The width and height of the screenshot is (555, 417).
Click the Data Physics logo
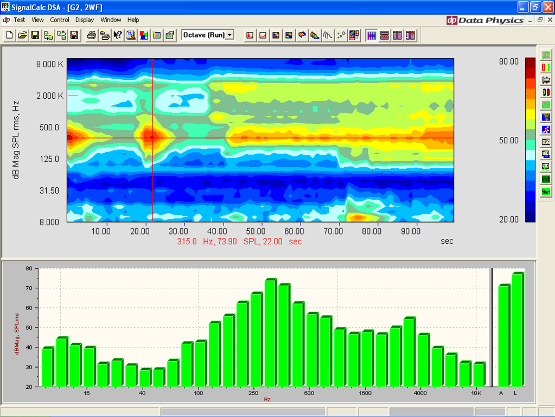click(485, 20)
